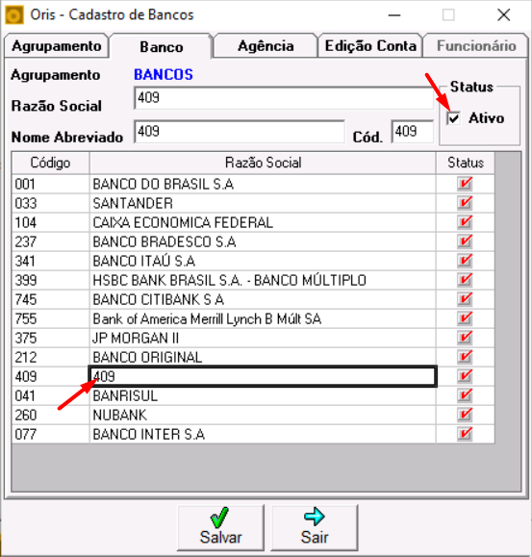Toggle status checkbox for CAIXA ECONOMICA FEDERAL
This screenshot has width=532, height=557.
pos(465,222)
